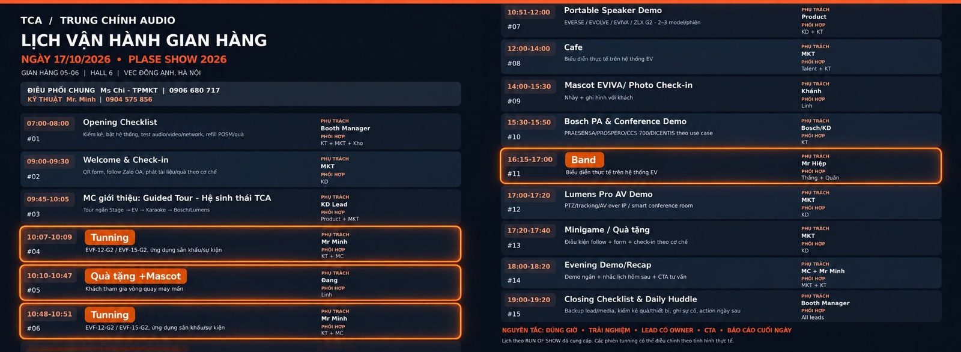Click 'NGÀY 17/10/2026 • PLASE SHOW 2026' text

point(124,59)
